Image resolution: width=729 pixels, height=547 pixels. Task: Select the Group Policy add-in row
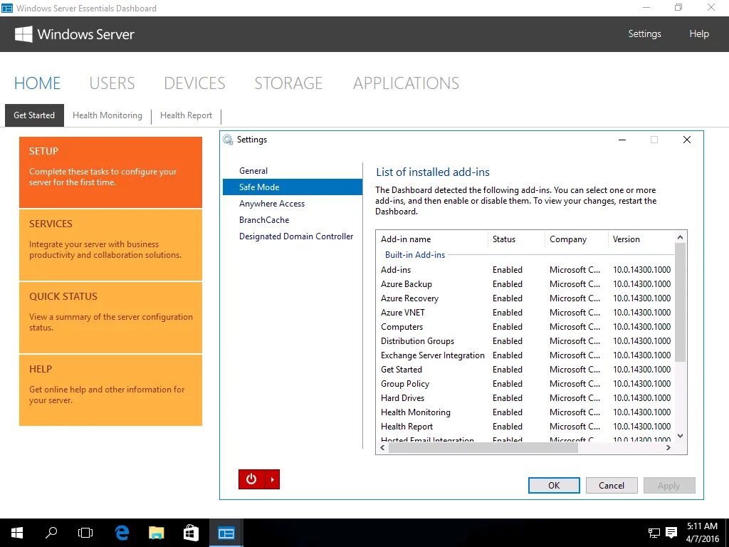coord(525,384)
